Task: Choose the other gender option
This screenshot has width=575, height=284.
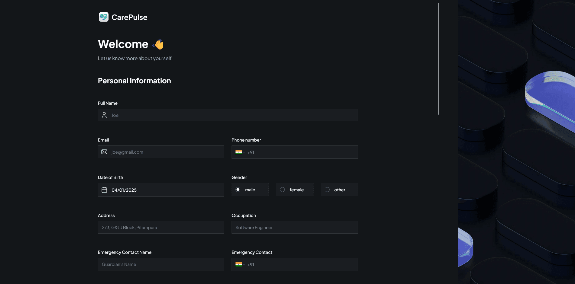Action: pos(327,190)
